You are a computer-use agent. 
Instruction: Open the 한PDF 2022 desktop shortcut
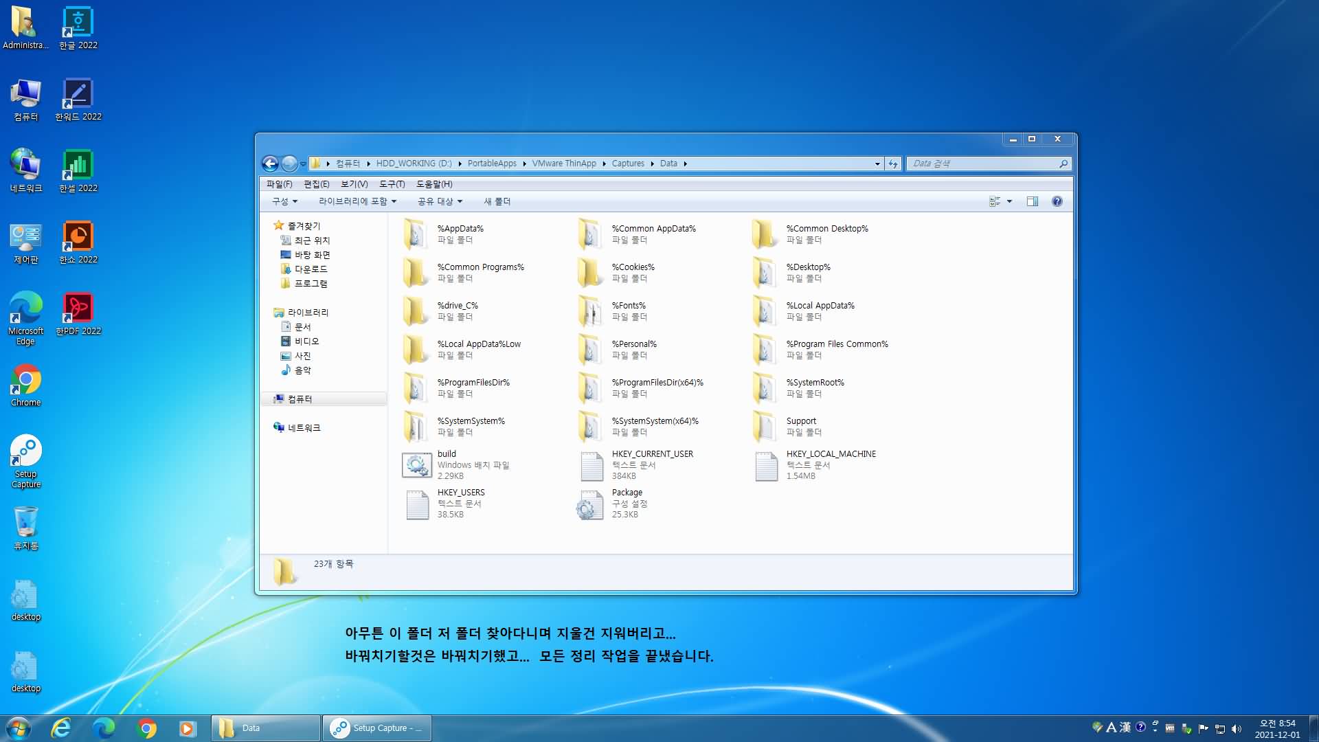point(78,314)
